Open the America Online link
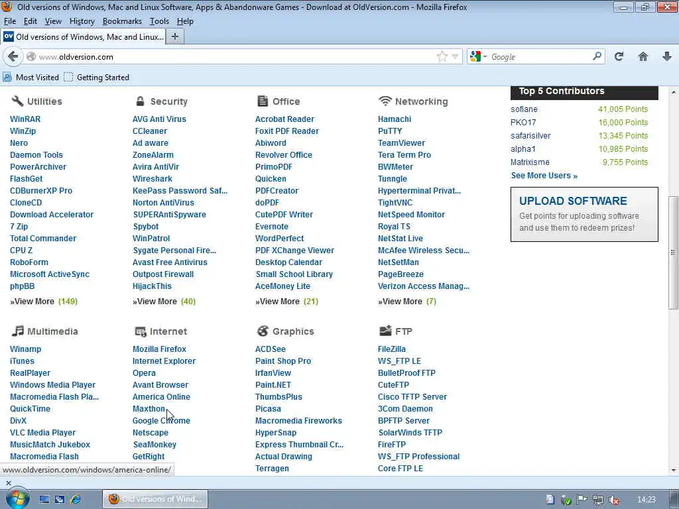 (x=161, y=396)
